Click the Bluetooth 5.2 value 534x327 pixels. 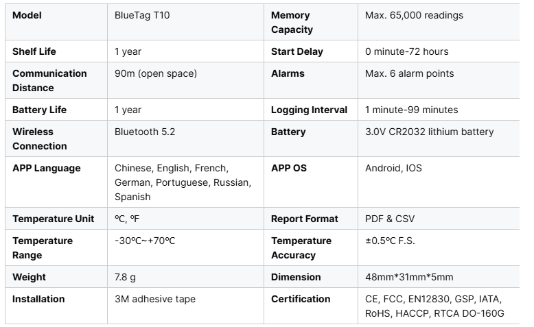145,132
